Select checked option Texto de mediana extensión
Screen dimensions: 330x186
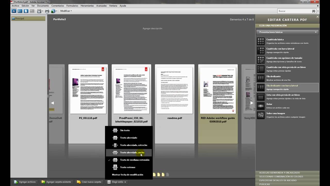click(135, 160)
